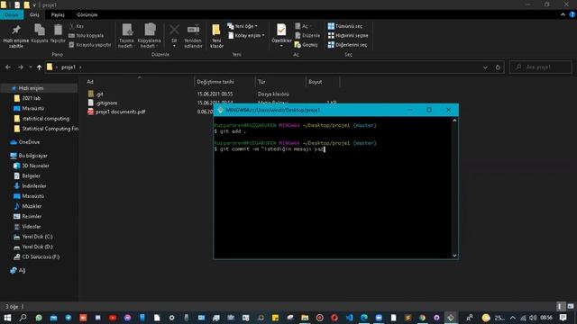This screenshot has height=324, width=577.
Task: Open the Dosya ribbon tab
Action: 12,14
